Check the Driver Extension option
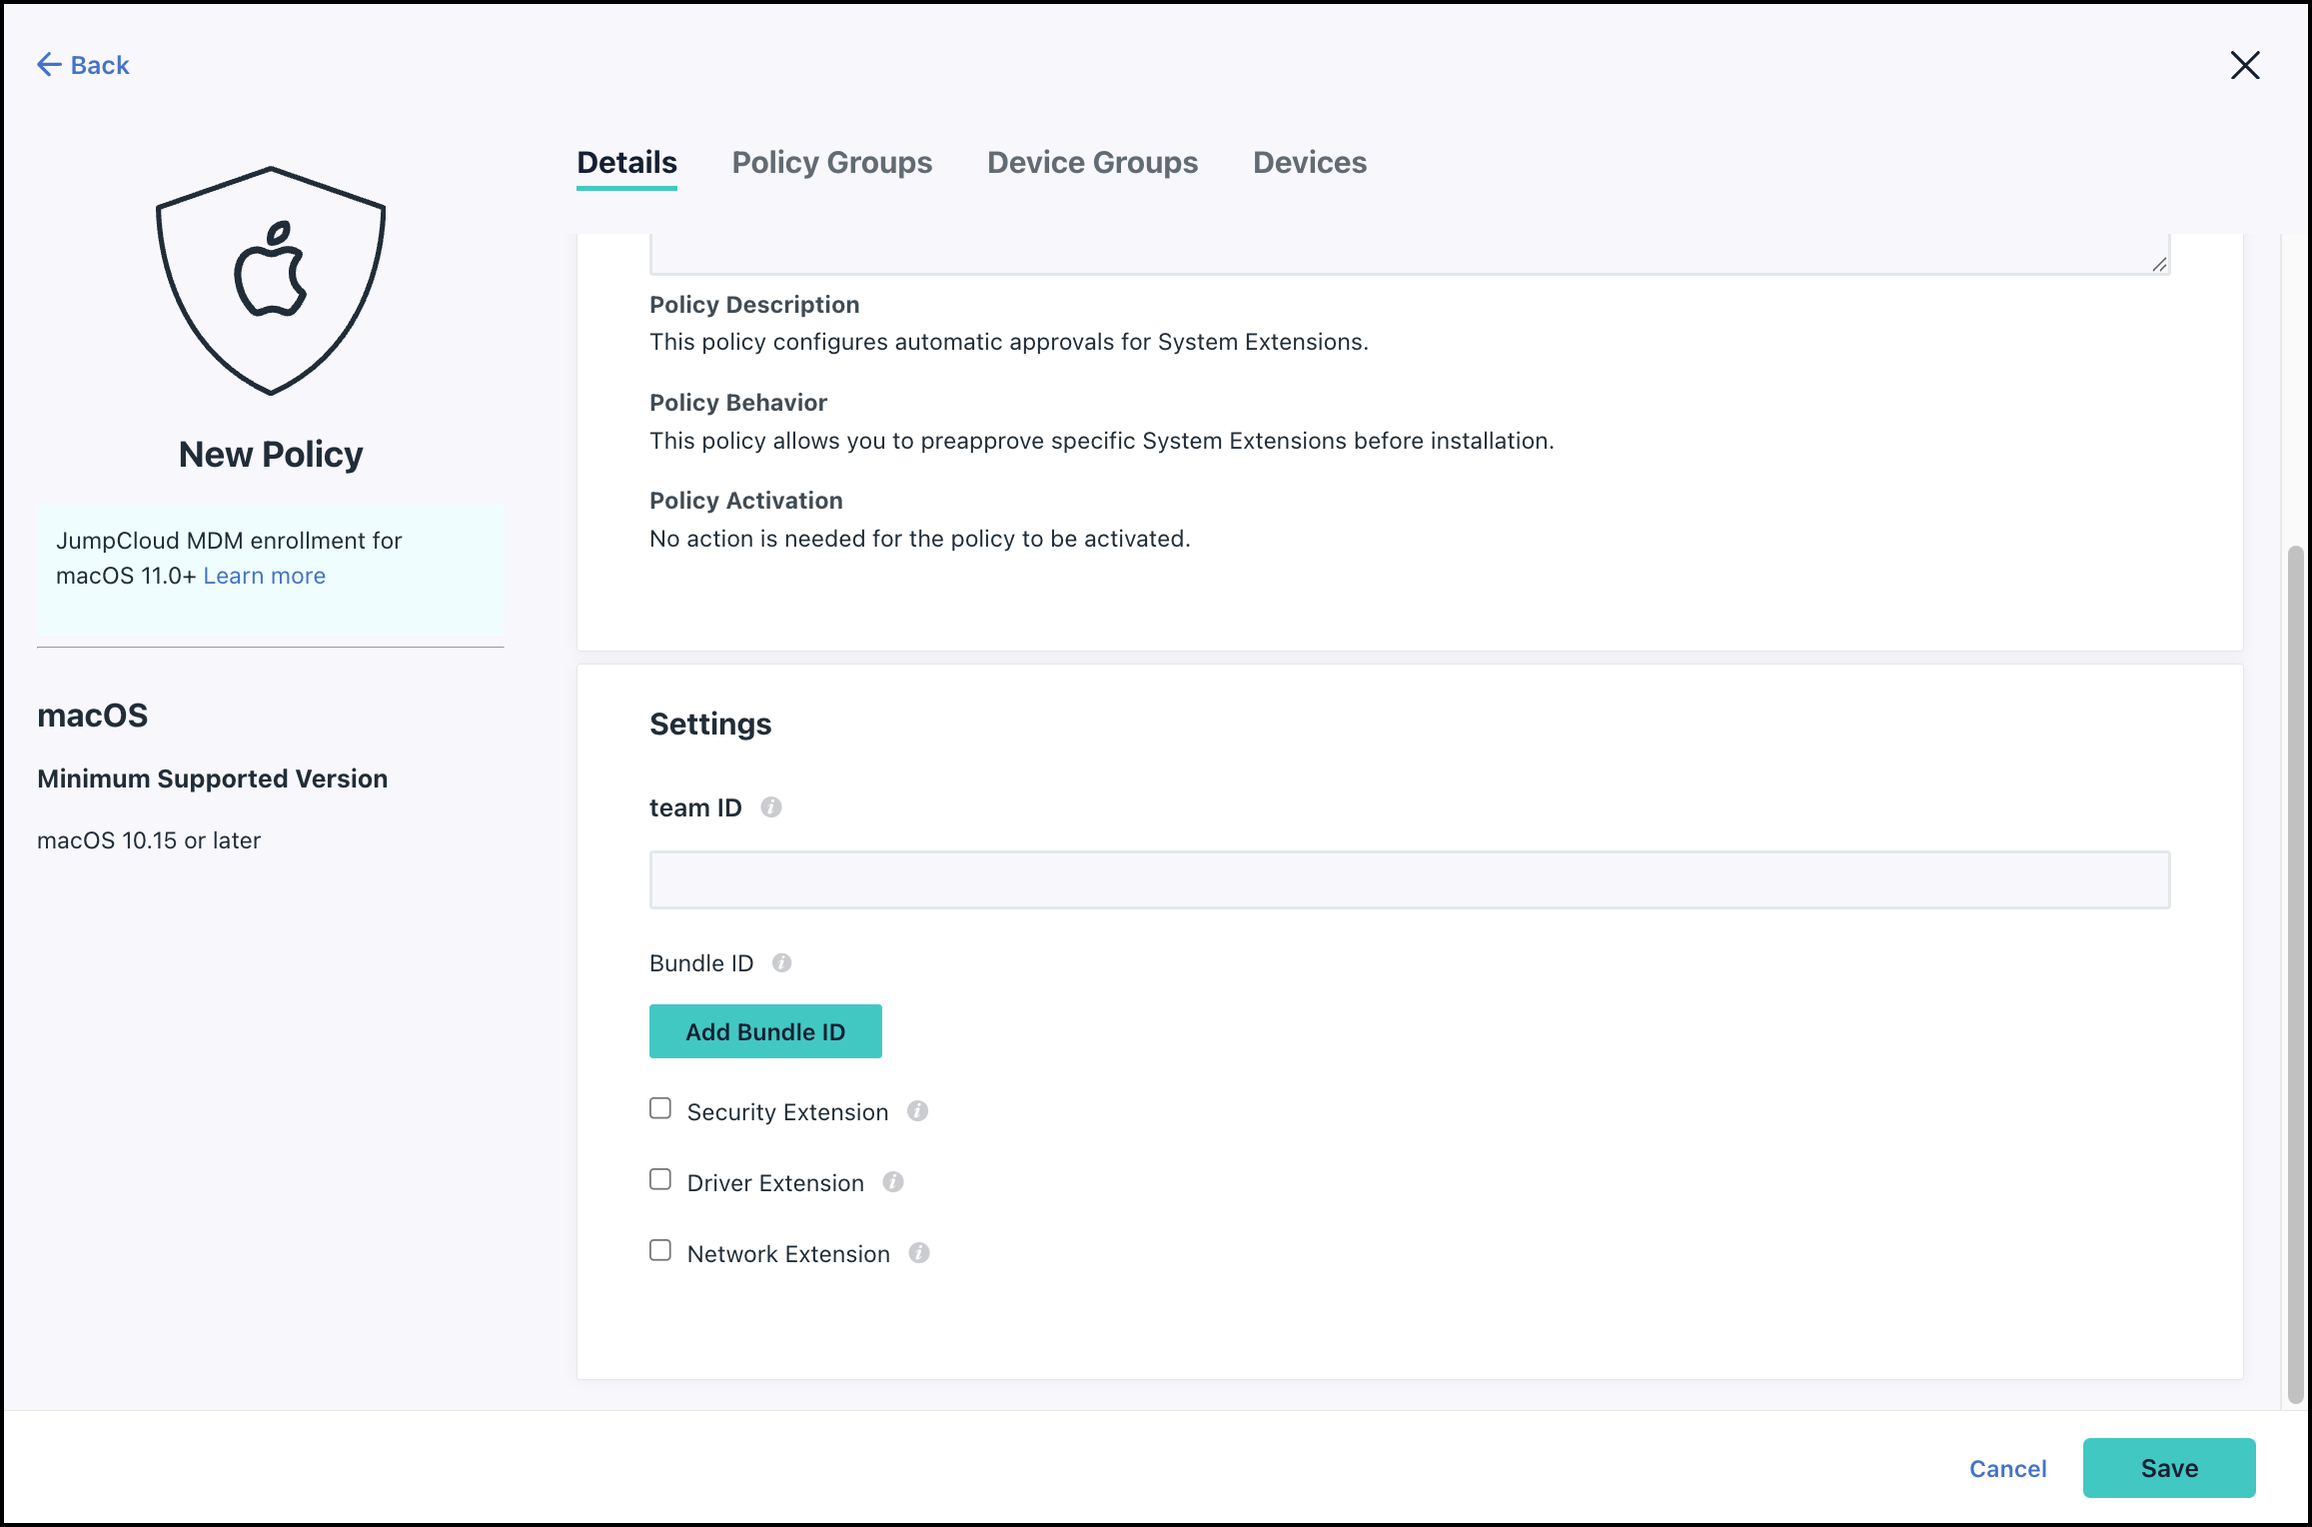 [x=660, y=1180]
